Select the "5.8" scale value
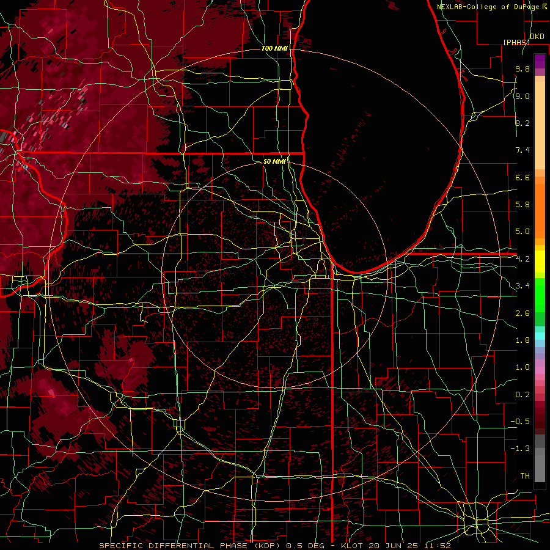This screenshot has width=550, height=550. pos(522,205)
